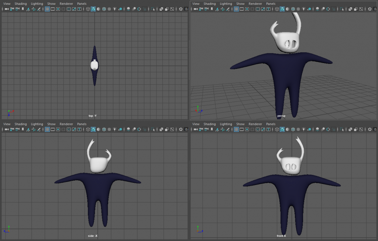Screen dimensions: 378x241
Task: Open View menu in front view panel
Action: coord(196,124)
